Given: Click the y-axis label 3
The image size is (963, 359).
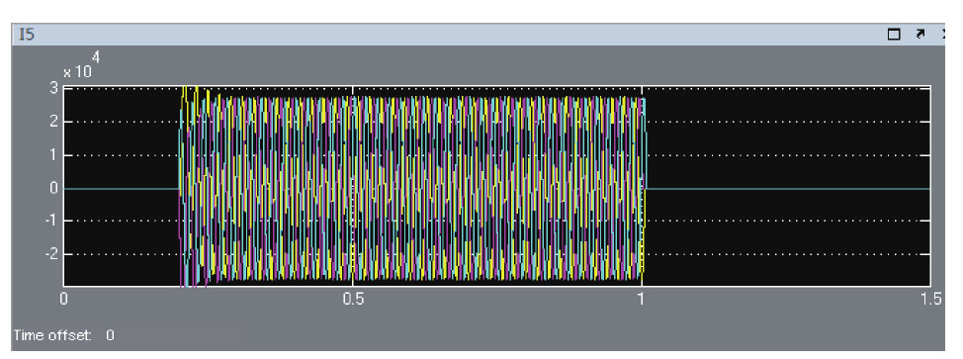Looking at the screenshot, I should pyautogui.click(x=54, y=88).
